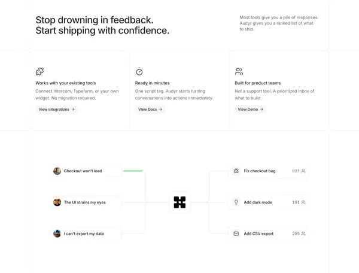The width and height of the screenshot is (359, 273).
Task: Open the View integrations button
Action: [x=57, y=110]
